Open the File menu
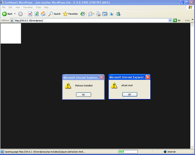Image resolution: width=195 pixels, height=155 pixels. point(4,7)
